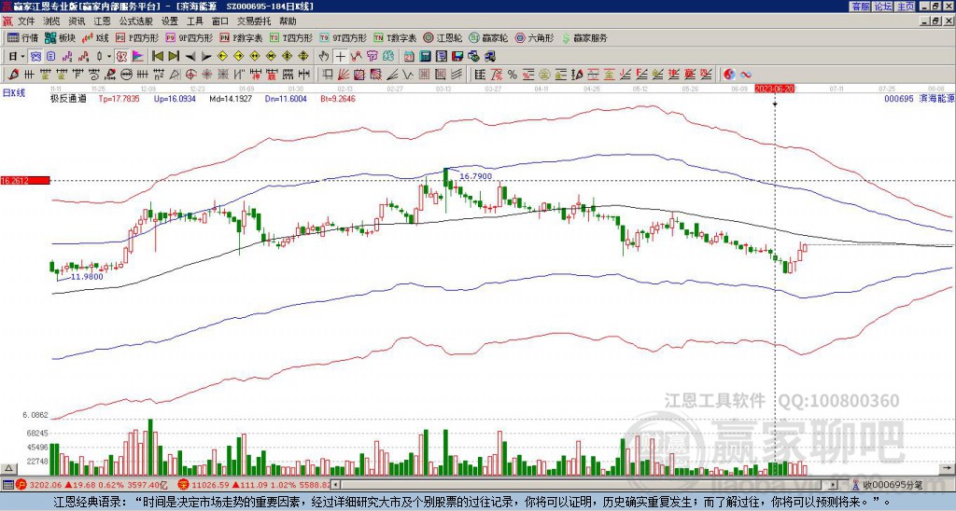956x511 pixels.
Task: Click the 收000695分笔 status item
Action: 893,485
